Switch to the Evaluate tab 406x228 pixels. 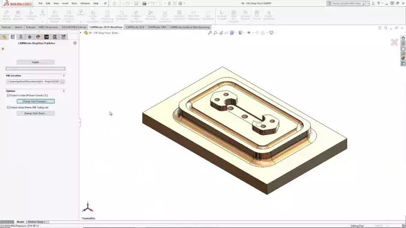tap(31, 27)
